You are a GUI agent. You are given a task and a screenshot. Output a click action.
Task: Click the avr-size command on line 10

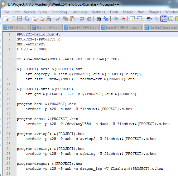(80, 79)
